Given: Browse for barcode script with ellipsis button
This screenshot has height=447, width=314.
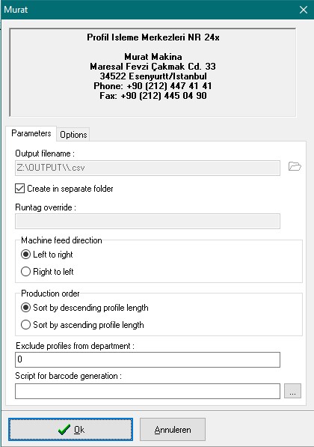Looking at the screenshot, I should (292, 391).
